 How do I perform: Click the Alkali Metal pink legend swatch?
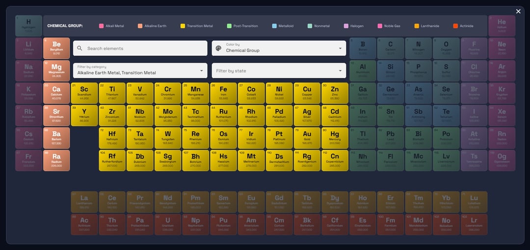coord(102,26)
